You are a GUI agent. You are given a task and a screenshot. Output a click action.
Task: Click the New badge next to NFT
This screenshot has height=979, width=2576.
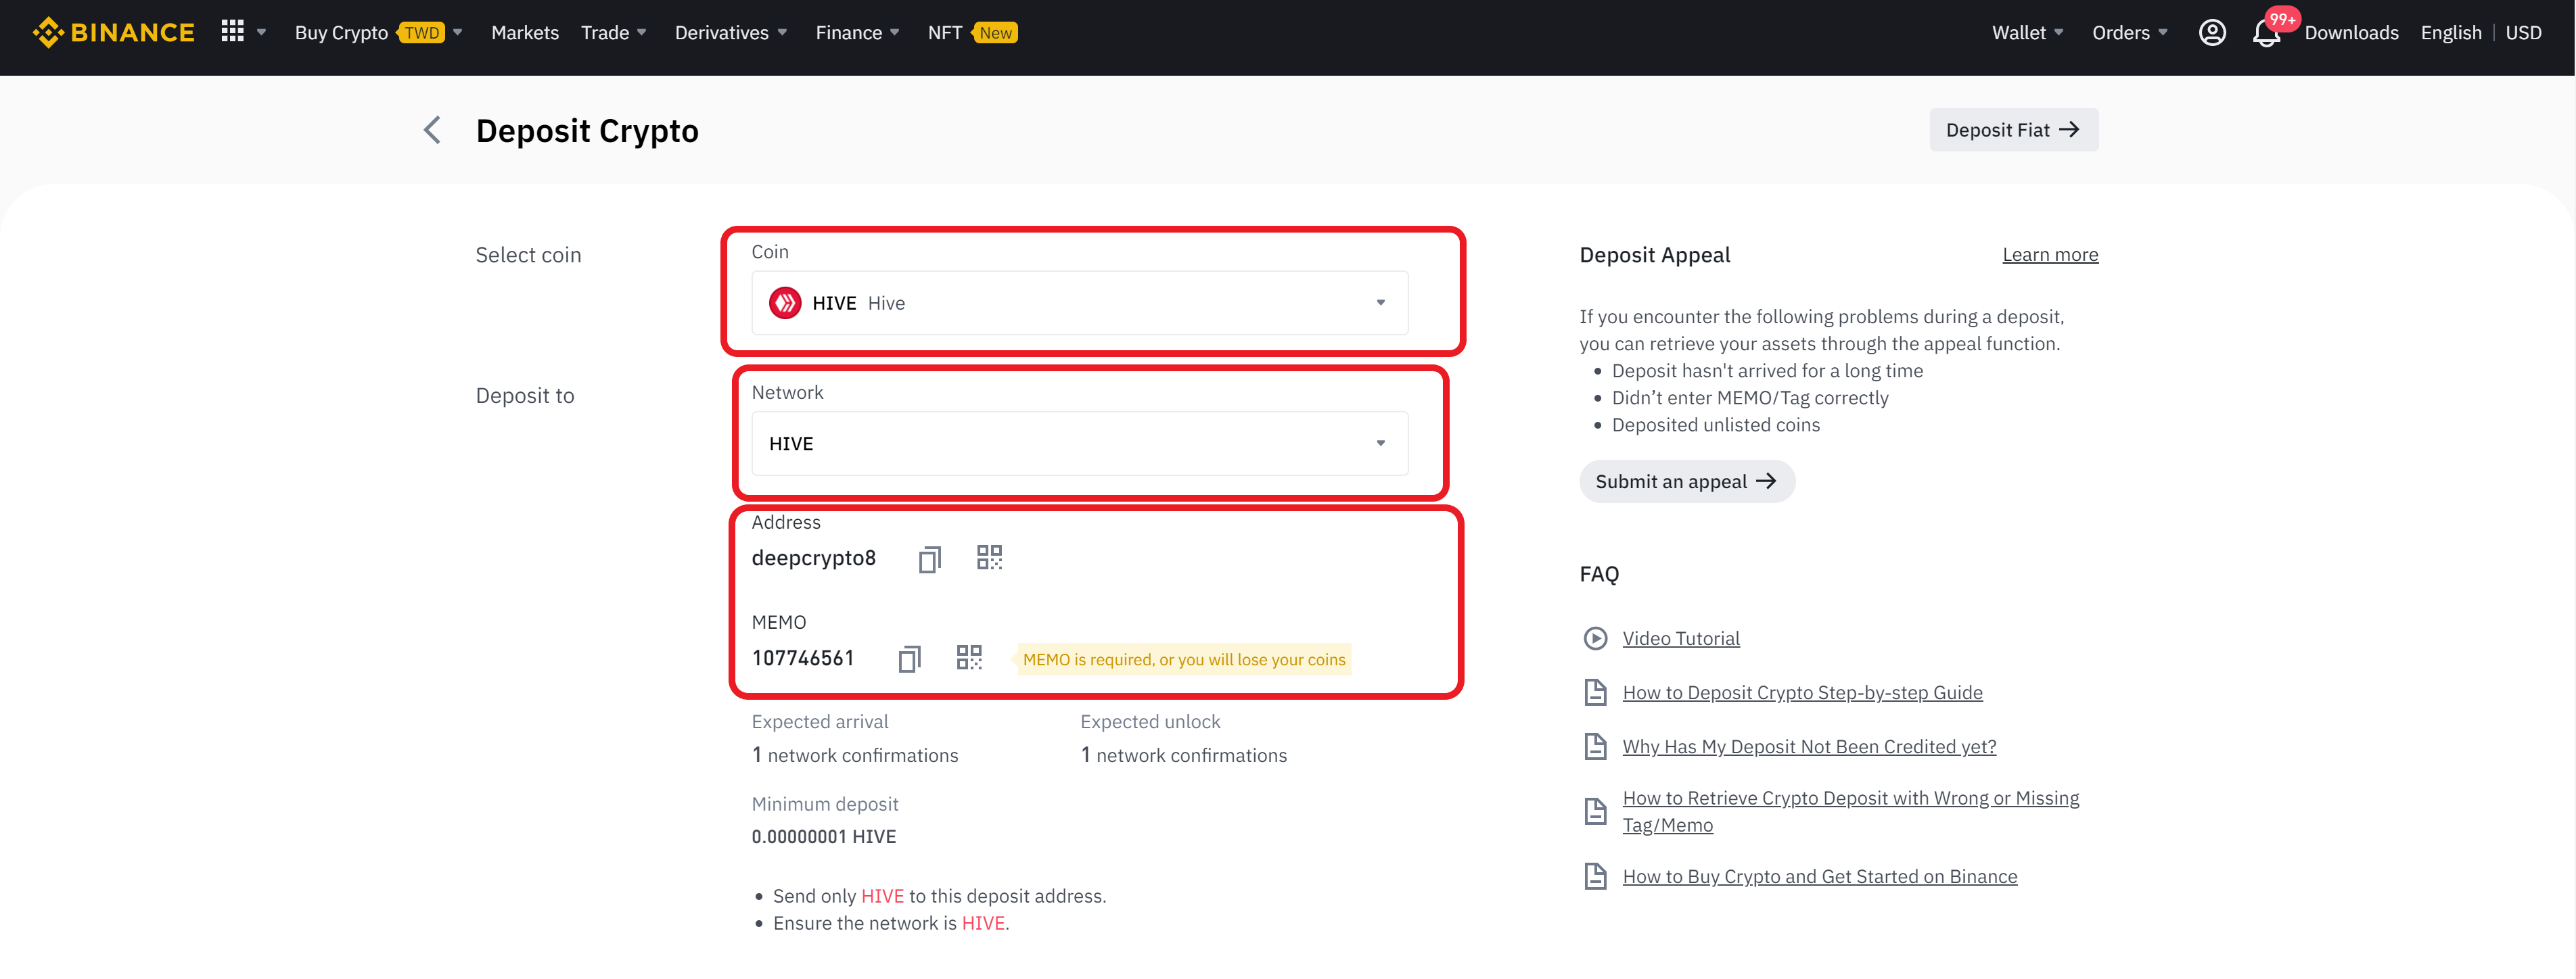click(995, 33)
